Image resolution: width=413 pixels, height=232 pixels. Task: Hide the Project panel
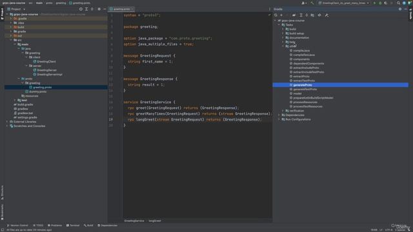pyautogui.click(x=105, y=9)
